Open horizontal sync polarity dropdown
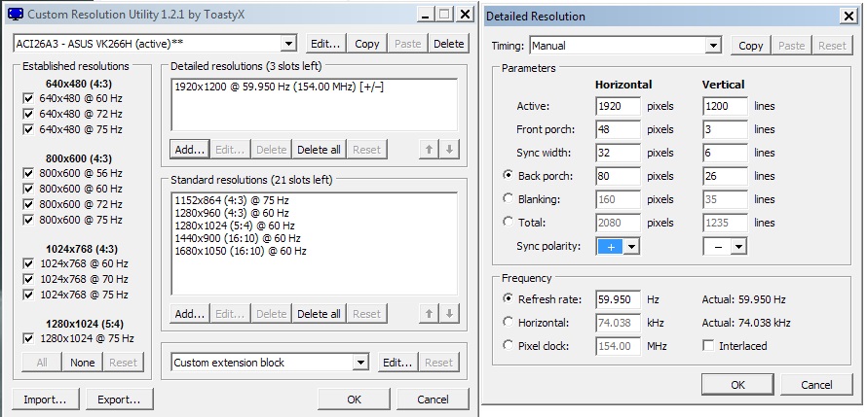The height and width of the screenshot is (417, 867). point(631,247)
